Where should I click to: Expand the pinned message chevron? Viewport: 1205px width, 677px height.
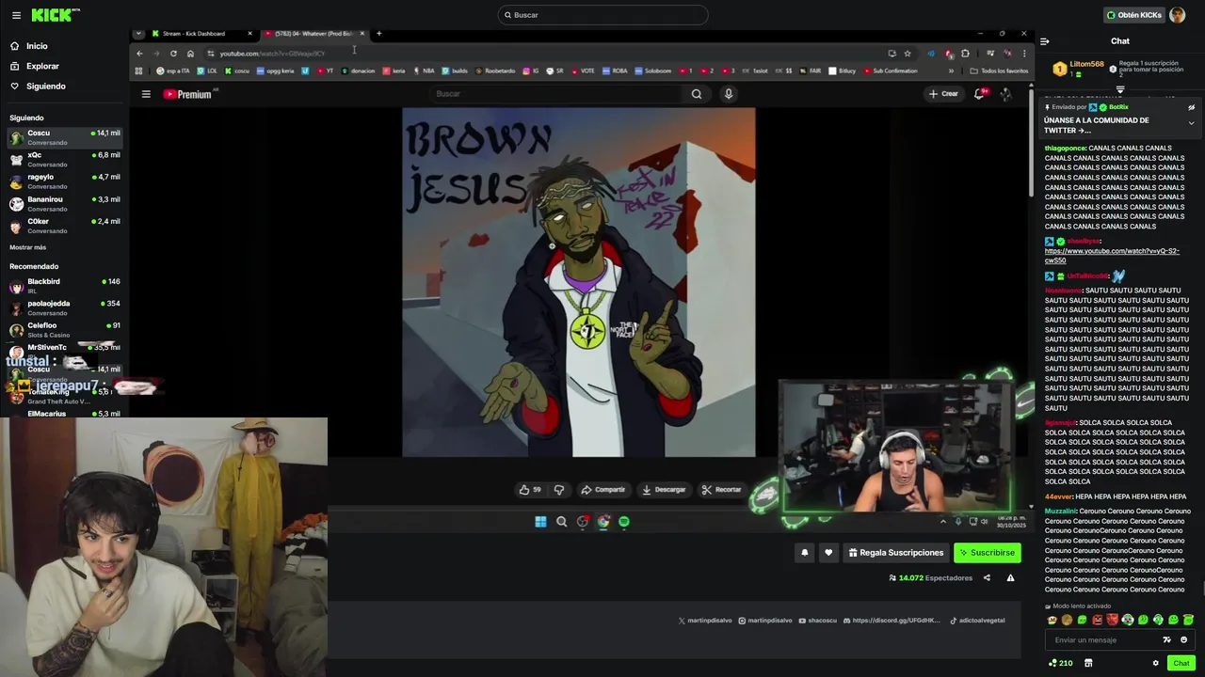[x=1191, y=123]
